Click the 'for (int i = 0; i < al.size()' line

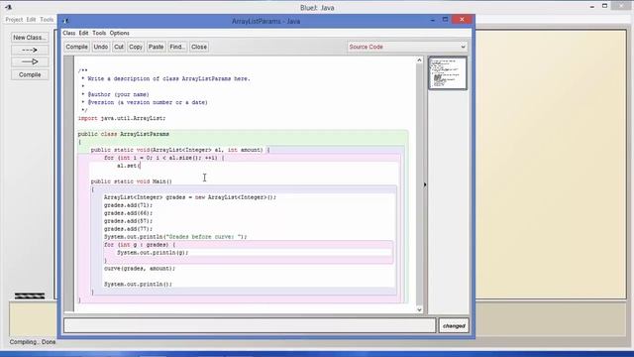[x=163, y=158]
